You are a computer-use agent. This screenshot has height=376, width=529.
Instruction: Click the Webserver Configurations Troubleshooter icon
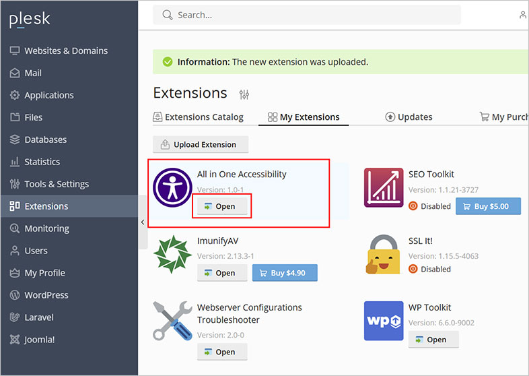point(173,321)
